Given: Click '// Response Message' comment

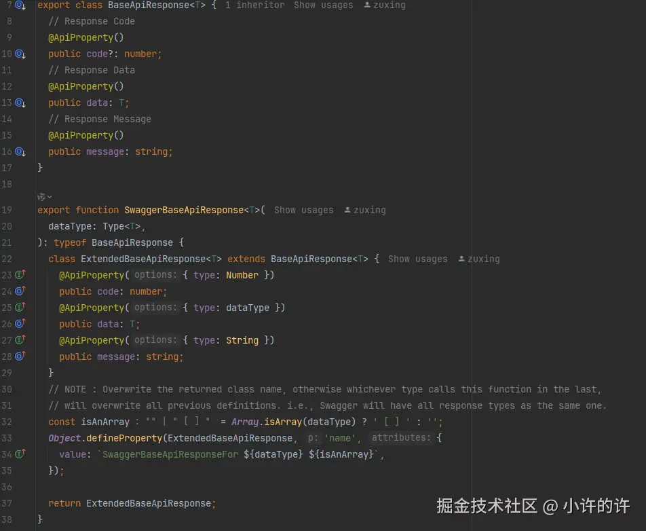Looking at the screenshot, I should [100, 119].
